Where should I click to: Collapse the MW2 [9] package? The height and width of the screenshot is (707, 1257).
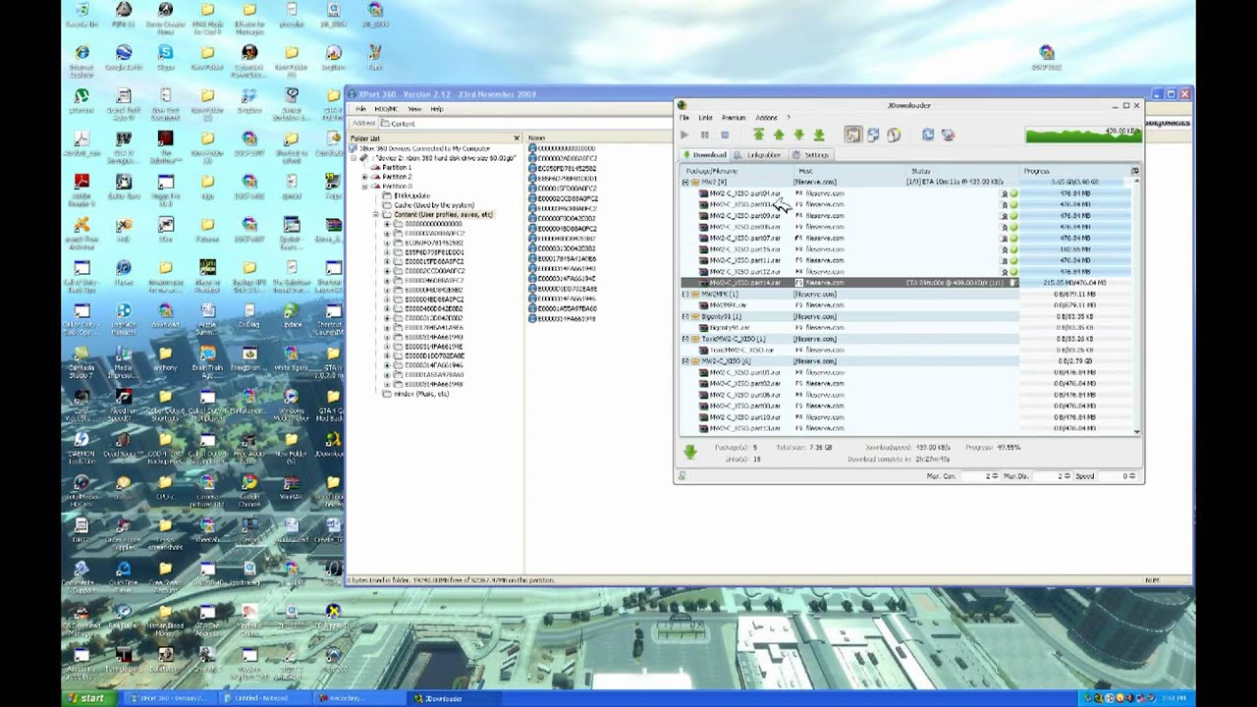(685, 183)
